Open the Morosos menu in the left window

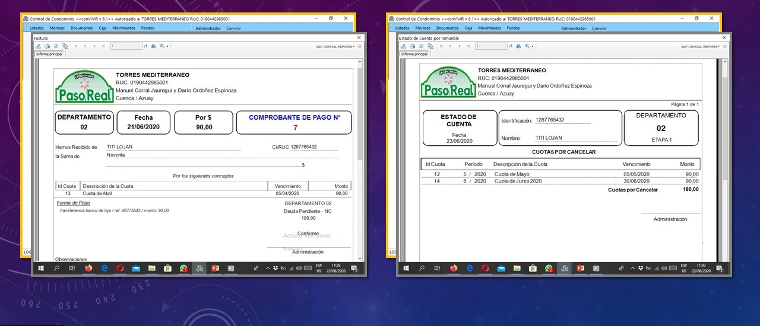pyautogui.click(x=58, y=28)
